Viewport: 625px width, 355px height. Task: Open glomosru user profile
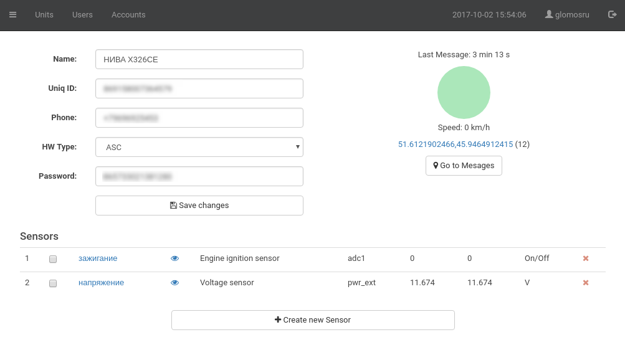(x=567, y=15)
